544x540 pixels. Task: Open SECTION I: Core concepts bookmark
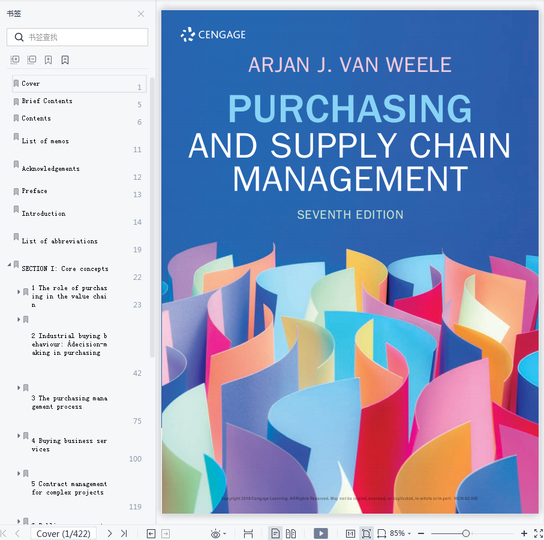(x=65, y=269)
